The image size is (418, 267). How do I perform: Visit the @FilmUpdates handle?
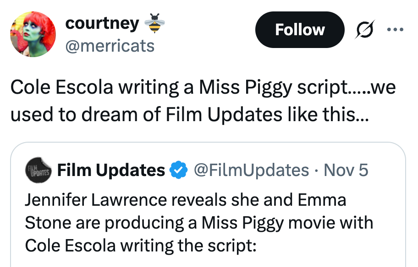point(251,171)
